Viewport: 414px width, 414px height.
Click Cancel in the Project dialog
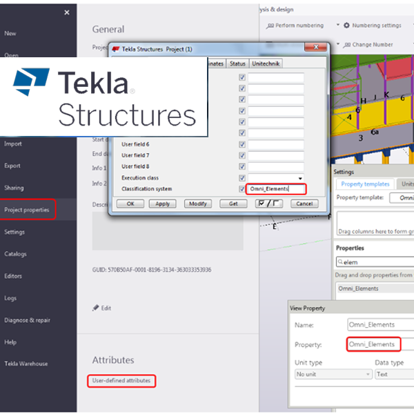[304, 204]
